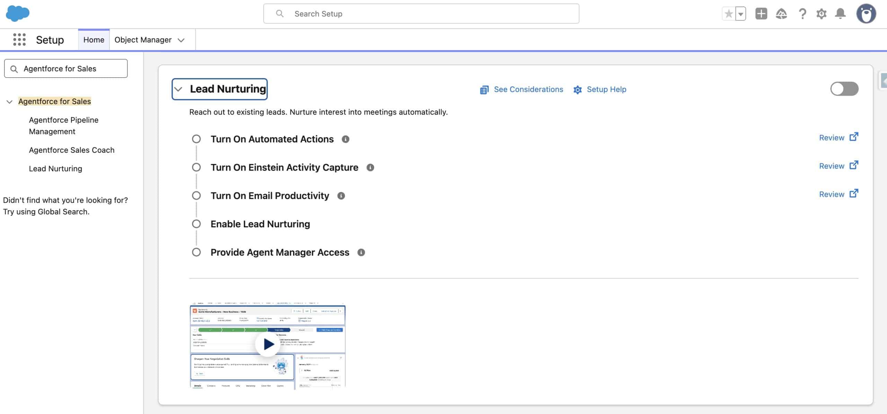Open the App Launcher grid icon
Image resolution: width=887 pixels, height=414 pixels.
coord(19,39)
